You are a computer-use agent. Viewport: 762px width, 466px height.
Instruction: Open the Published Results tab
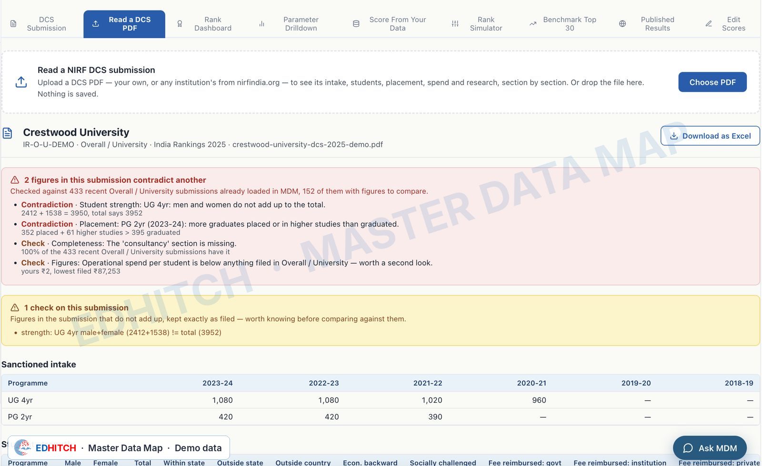pyautogui.click(x=648, y=24)
